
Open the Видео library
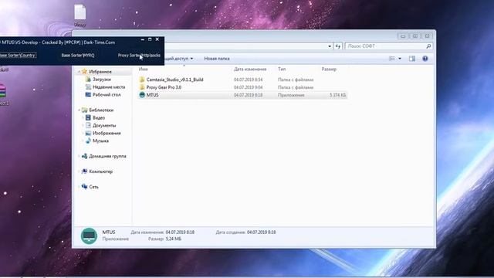pyautogui.click(x=98, y=117)
